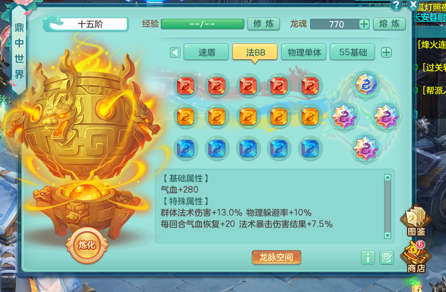Select the 55基础 tab

click(x=353, y=52)
